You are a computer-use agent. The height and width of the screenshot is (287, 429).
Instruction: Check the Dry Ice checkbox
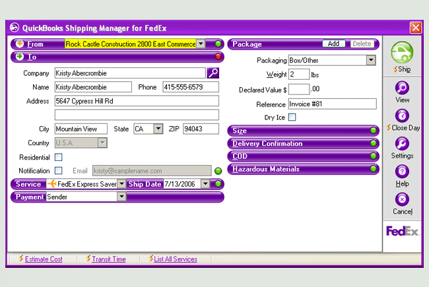pyautogui.click(x=292, y=117)
